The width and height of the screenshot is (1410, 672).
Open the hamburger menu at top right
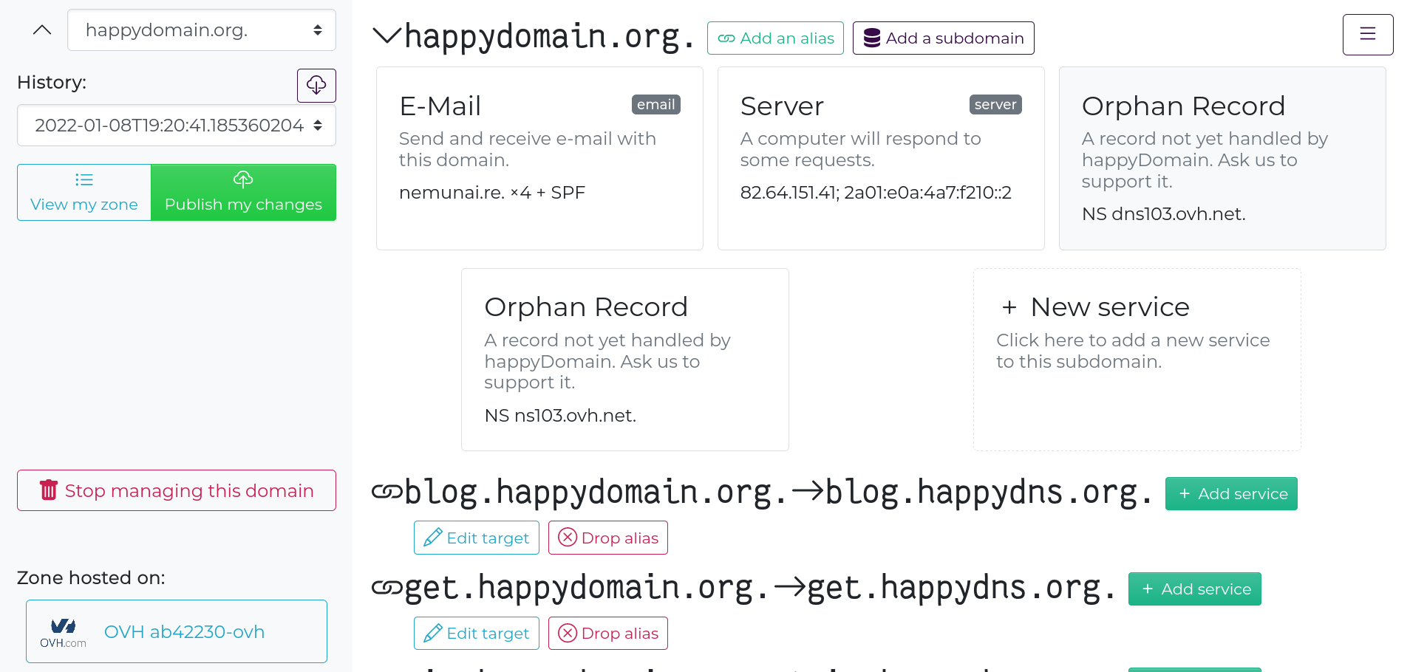1367,35
